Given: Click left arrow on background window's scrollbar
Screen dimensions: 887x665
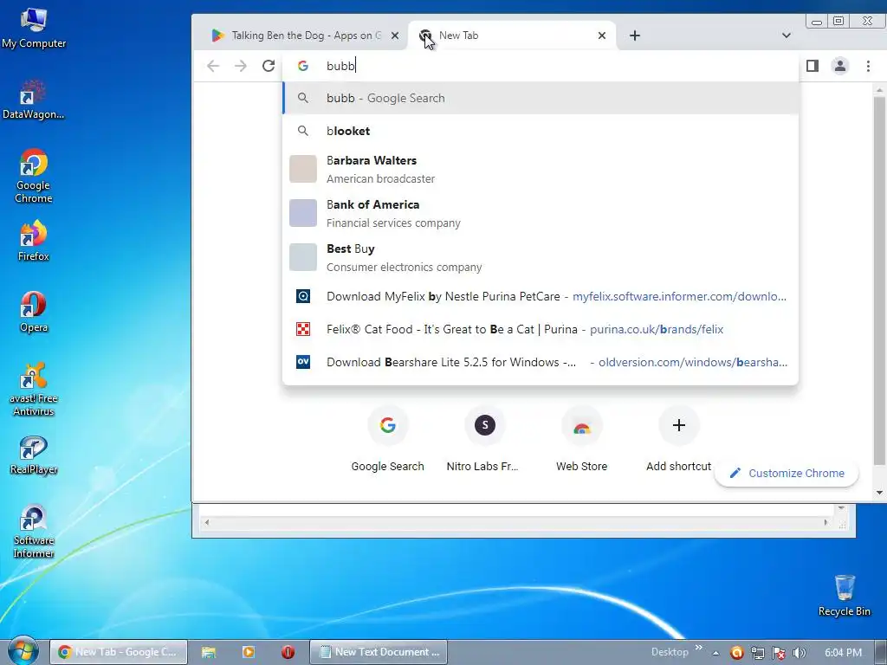Looking at the screenshot, I should (207, 522).
